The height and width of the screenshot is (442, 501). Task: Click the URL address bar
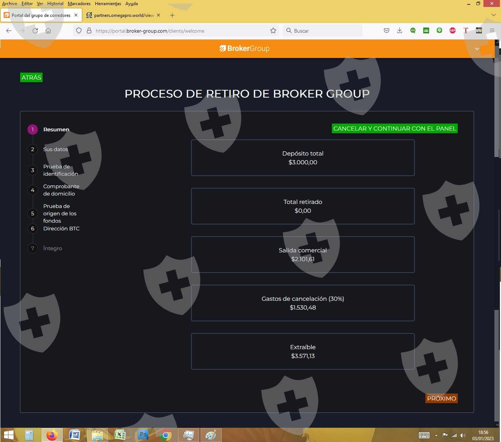(176, 31)
